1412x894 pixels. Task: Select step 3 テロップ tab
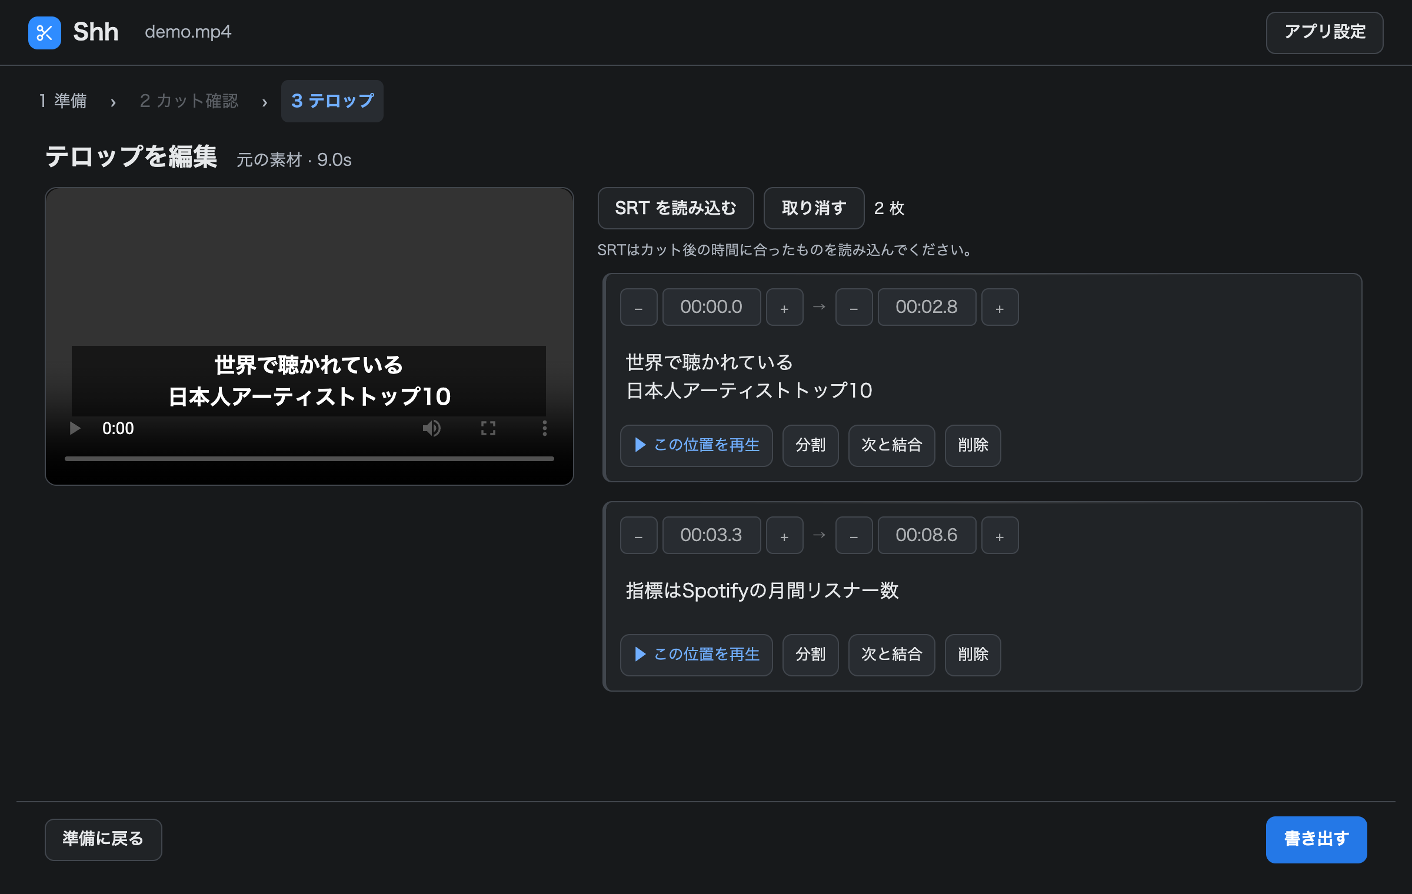(x=332, y=101)
